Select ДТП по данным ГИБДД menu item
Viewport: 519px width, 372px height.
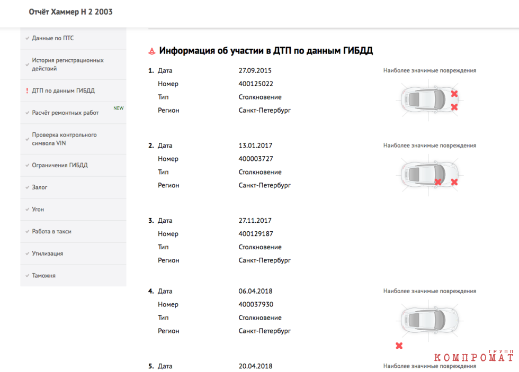(73, 90)
